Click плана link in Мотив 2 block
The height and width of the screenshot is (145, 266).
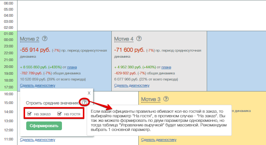pyautogui.click(x=72, y=67)
